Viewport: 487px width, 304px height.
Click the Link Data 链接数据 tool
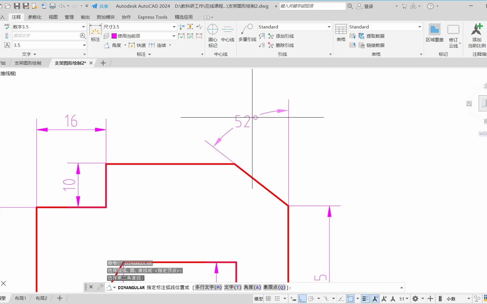[372, 45]
